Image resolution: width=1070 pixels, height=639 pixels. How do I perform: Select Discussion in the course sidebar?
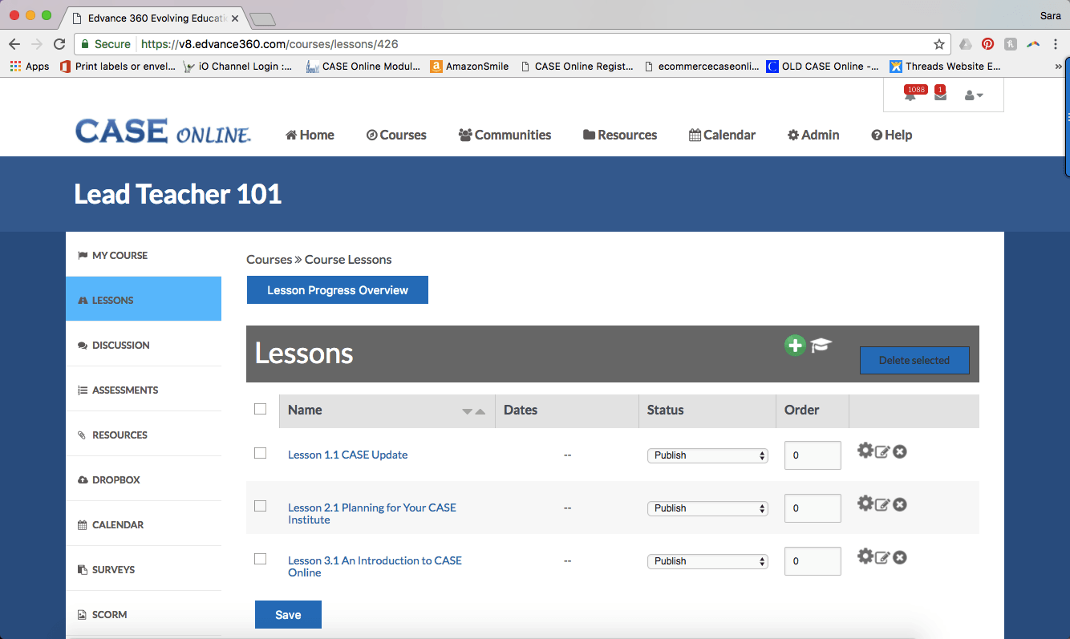(120, 345)
